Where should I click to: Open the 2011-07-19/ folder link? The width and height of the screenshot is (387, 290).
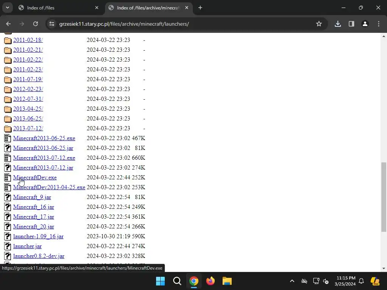tap(28, 79)
